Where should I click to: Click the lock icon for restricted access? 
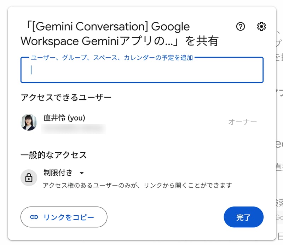coord(29,177)
